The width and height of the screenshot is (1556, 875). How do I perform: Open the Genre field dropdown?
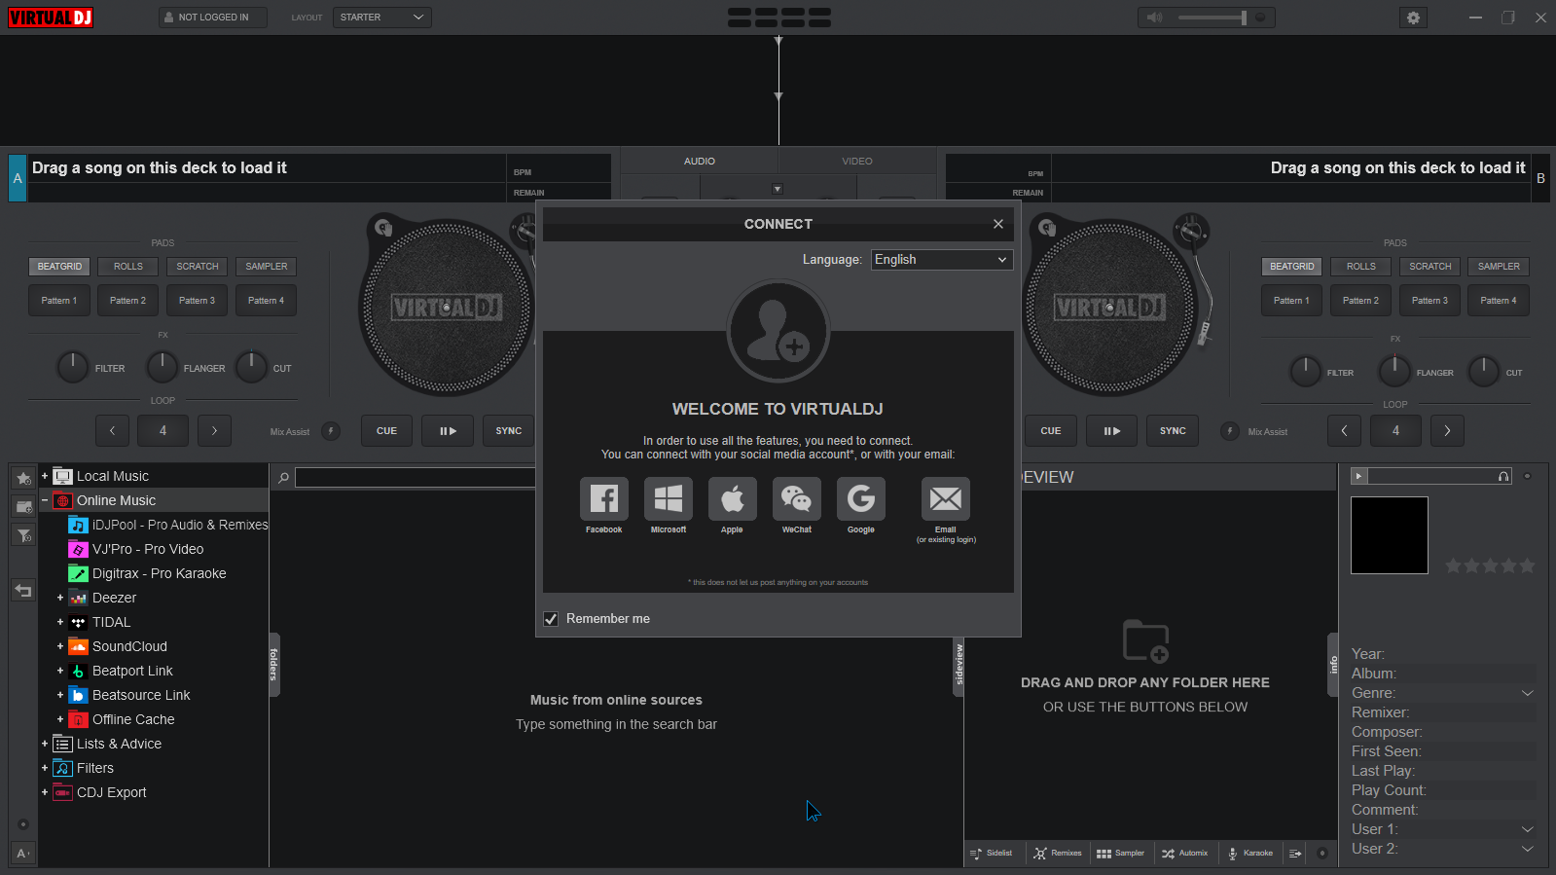1527,693
